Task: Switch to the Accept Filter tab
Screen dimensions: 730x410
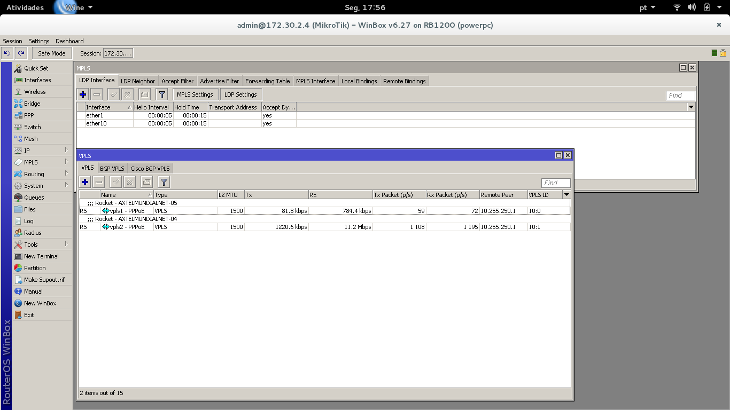Action: tap(177, 81)
